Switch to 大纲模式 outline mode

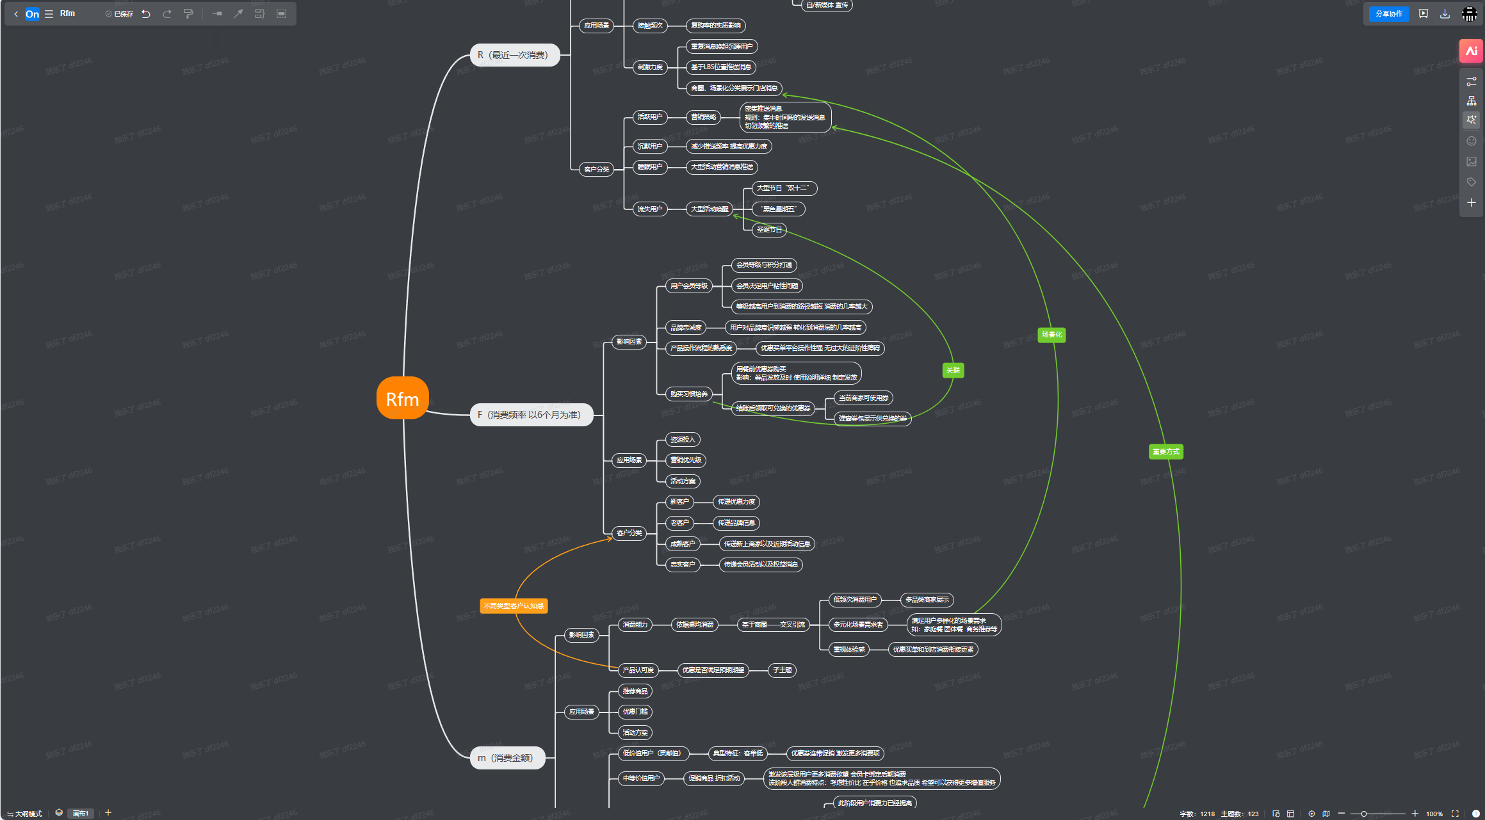coord(24,814)
